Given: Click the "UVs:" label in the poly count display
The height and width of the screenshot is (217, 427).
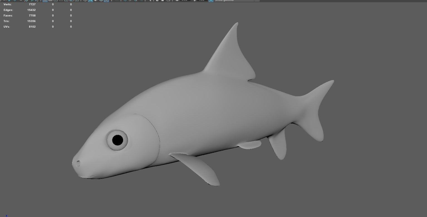Looking at the screenshot, I should [7, 27].
